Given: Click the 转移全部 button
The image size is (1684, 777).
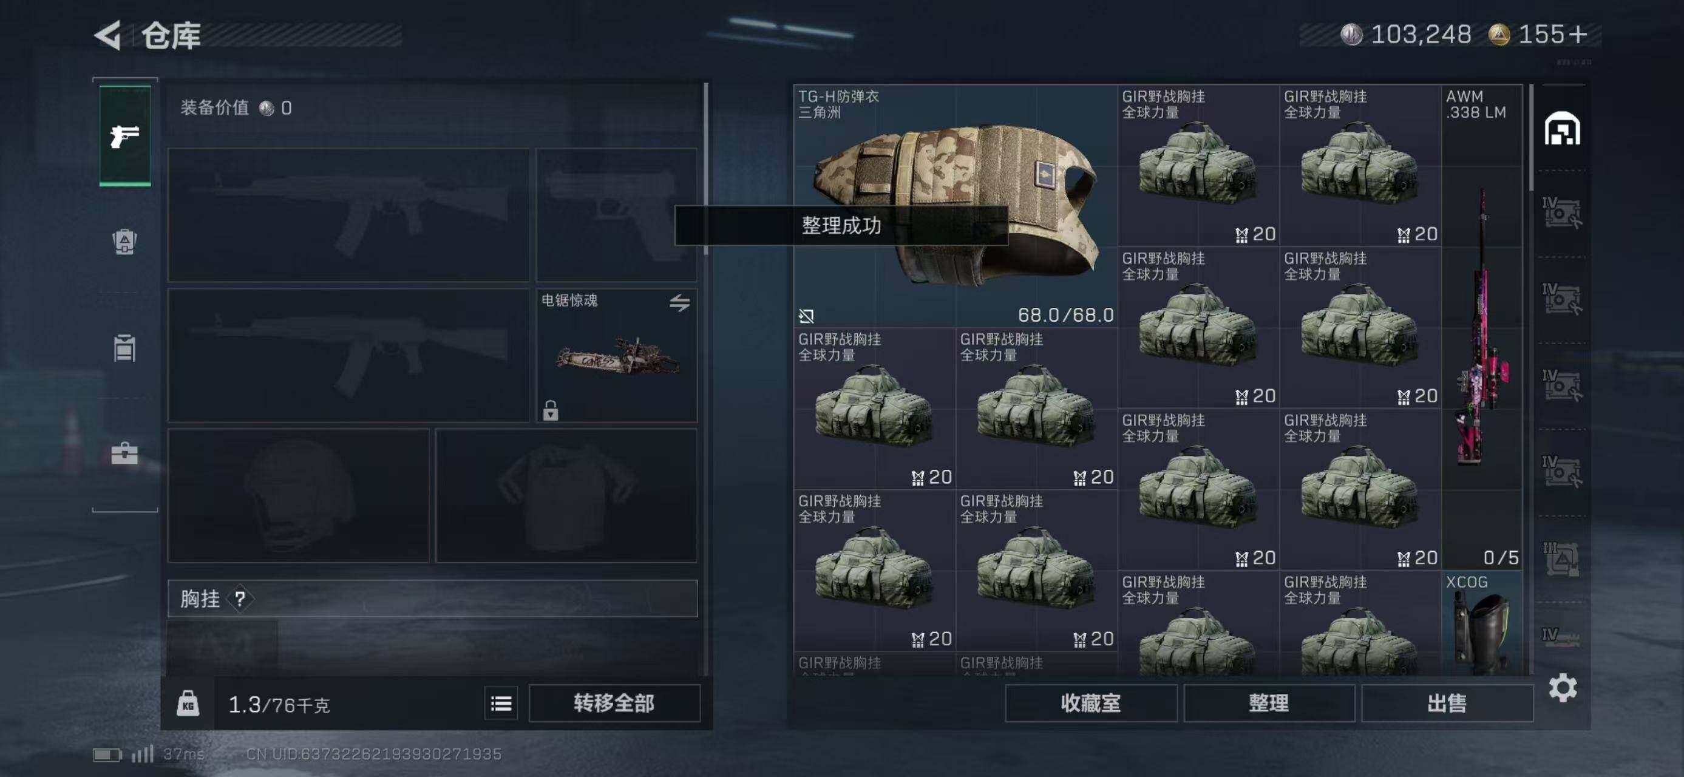Looking at the screenshot, I should point(614,703).
